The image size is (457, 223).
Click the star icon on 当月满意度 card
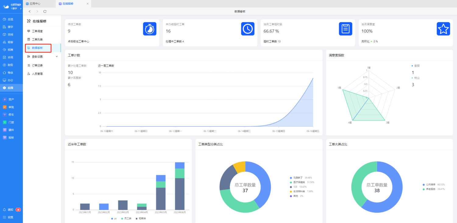443,29
